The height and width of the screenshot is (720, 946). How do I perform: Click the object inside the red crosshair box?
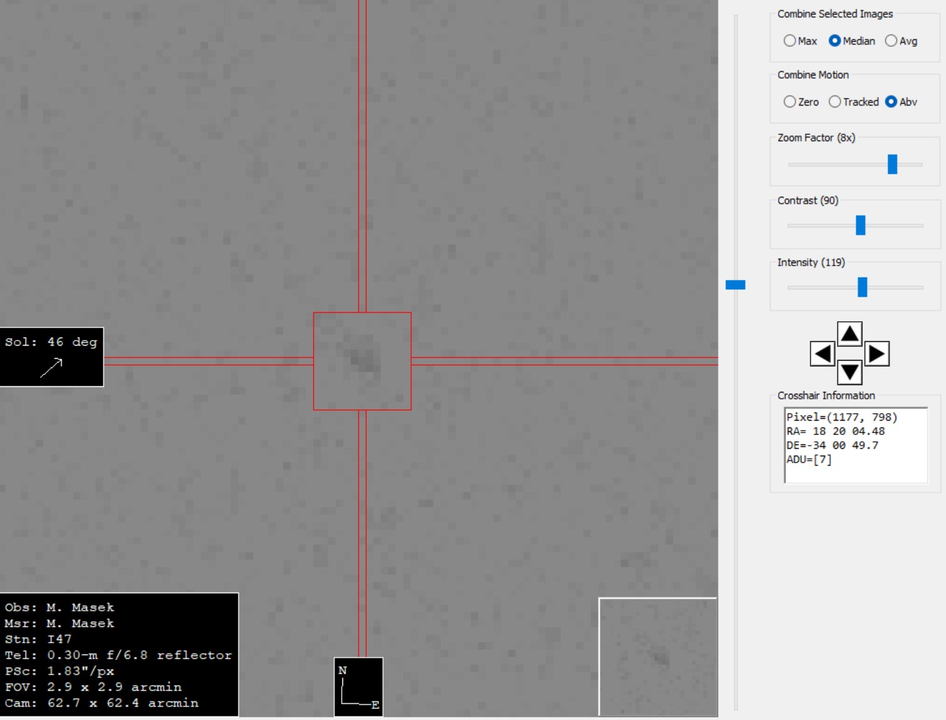pyautogui.click(x=364, y=359)
